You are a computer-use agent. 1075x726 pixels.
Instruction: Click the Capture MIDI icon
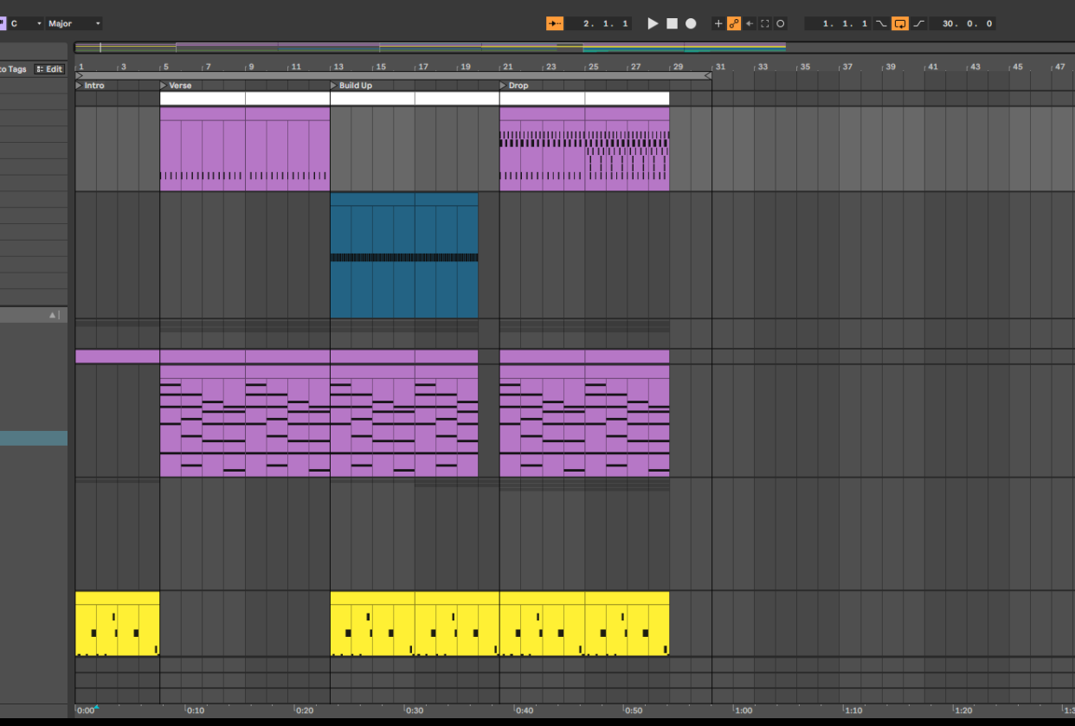coord(764,23)
